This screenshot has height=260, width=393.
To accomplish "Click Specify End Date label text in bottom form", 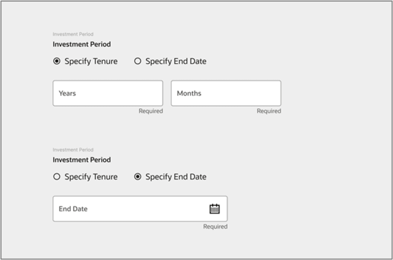I will pyautogui.click(x=176, y=177).
